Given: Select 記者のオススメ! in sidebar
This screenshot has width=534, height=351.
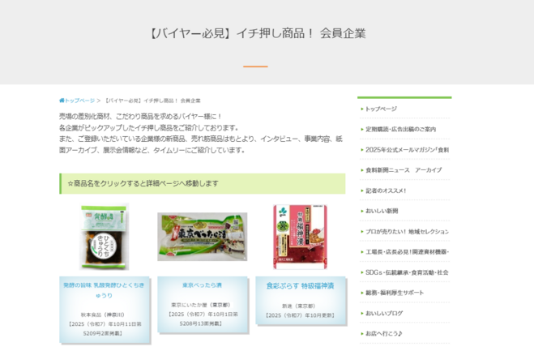Looking at the screenshot, I should (x=386, y=190).
